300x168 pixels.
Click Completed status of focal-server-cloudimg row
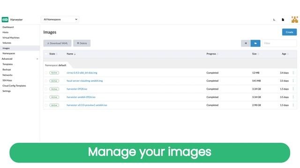pyautogui.click(x=212, y=81)
